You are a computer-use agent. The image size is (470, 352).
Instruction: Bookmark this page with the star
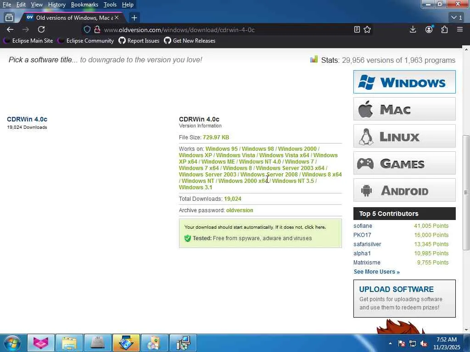pos(367,29)
